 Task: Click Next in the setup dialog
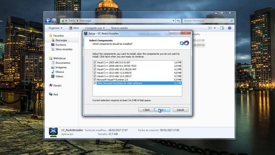click(162, 110)
